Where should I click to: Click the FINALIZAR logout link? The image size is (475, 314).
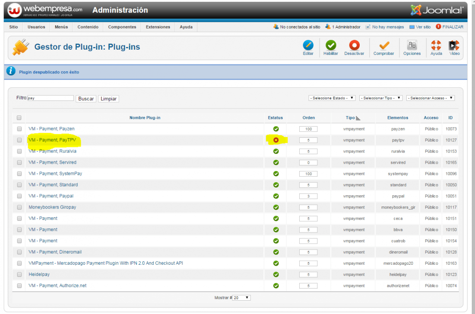[450, 27]
